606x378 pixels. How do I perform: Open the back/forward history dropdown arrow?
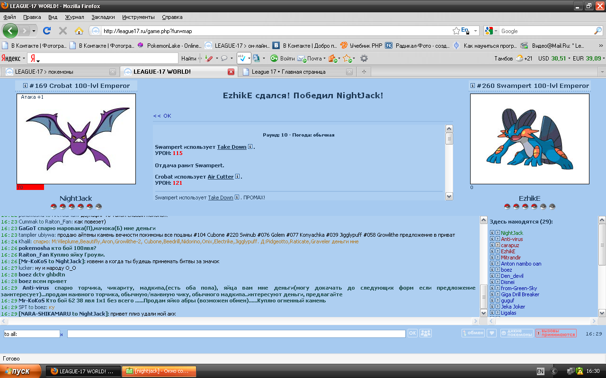pos(33,31)
